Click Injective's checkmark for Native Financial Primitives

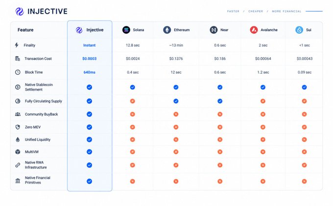pos(90,181)
